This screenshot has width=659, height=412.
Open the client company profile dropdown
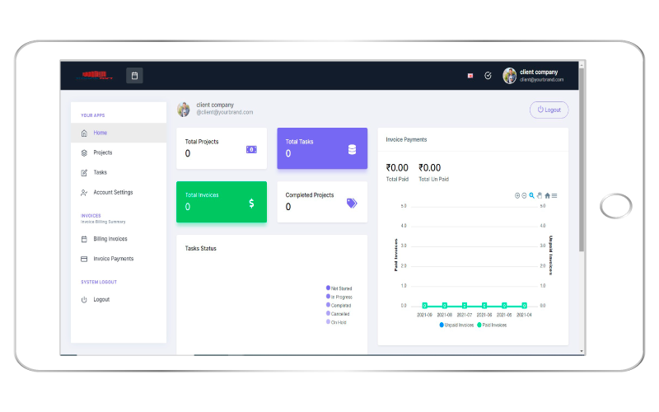pos(534,76)
